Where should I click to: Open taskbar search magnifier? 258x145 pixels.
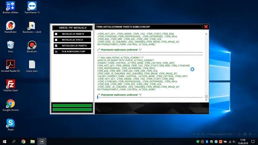14,141
